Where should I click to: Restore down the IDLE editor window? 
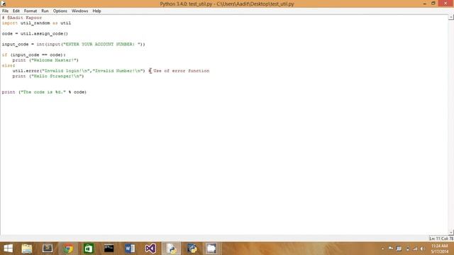pos(433,4)
